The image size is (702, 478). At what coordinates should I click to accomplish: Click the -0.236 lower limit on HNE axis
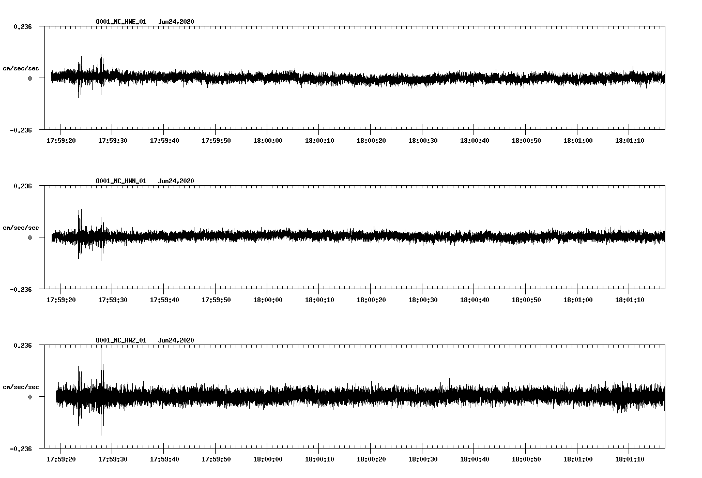pos(21,130)
